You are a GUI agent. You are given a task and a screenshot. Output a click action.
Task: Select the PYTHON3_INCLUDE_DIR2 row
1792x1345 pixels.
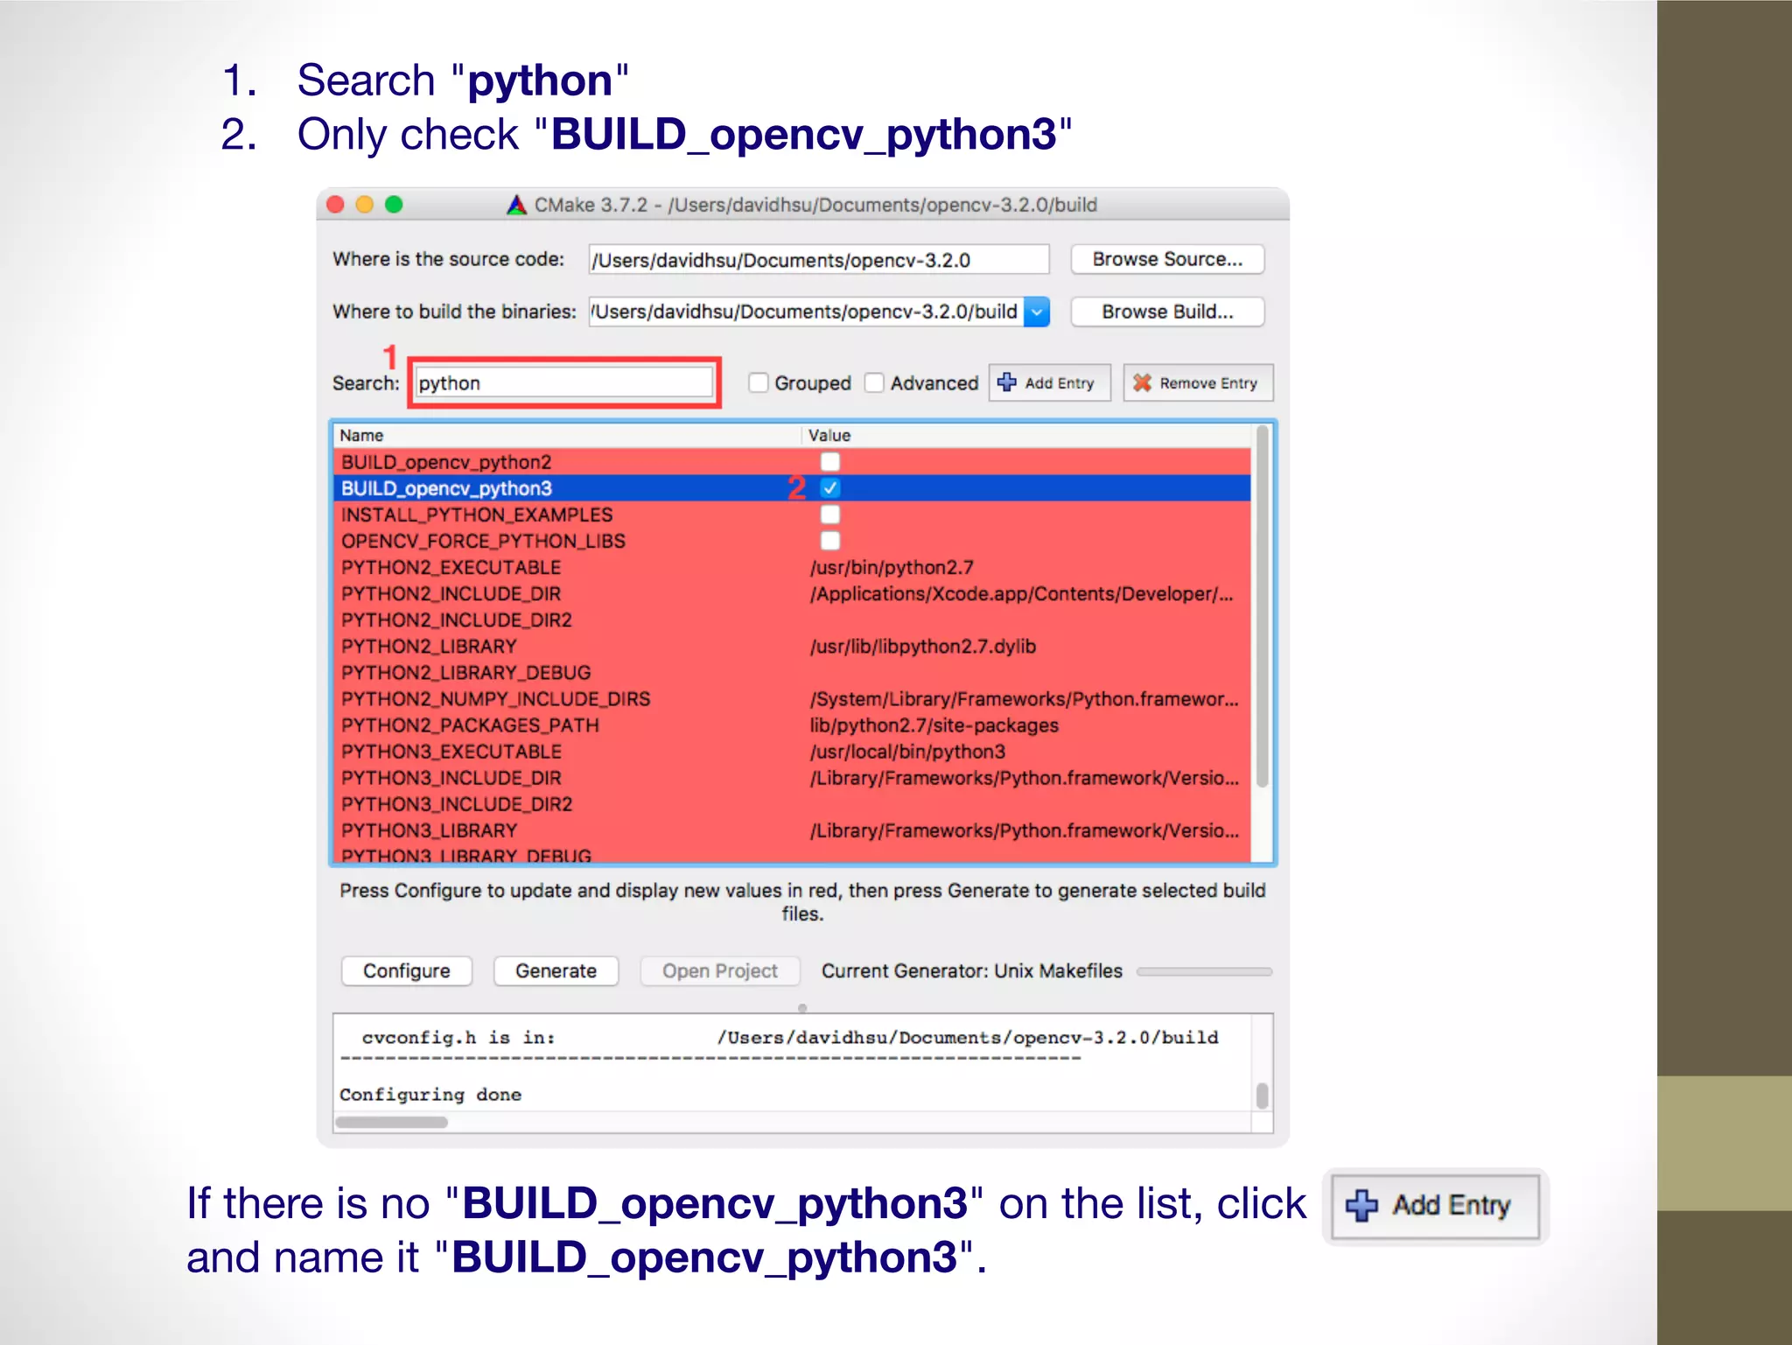point(792,804)
